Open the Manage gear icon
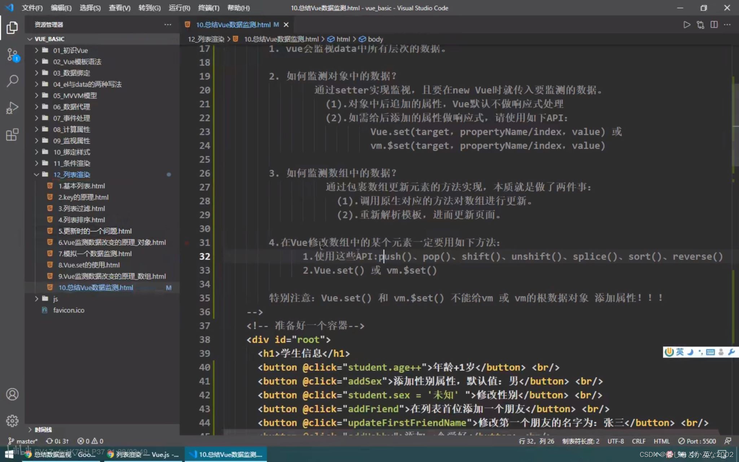739x462 pixels. point(12,421)
